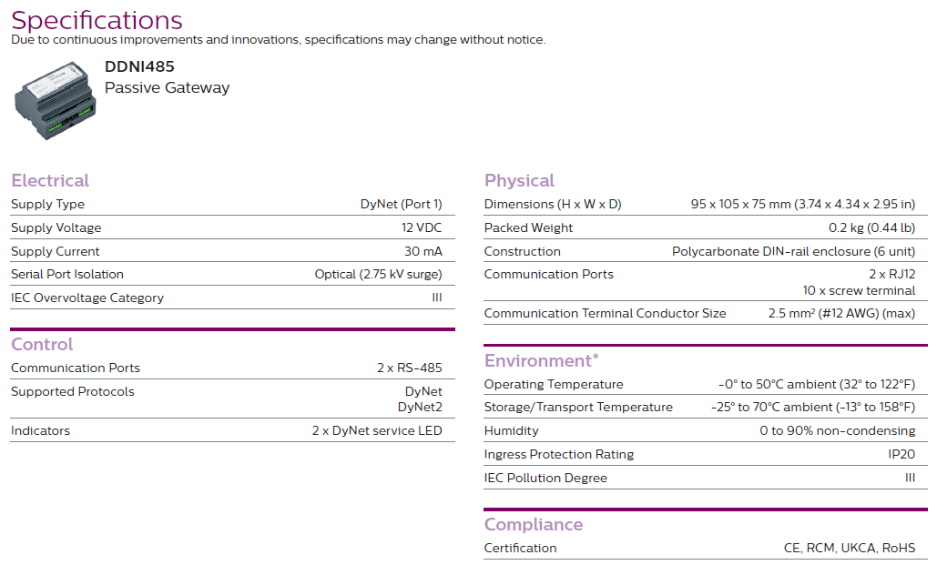This screenshot has width=937, height=565.
Task: Click the DDNI485 product image
Action: [x=55, y=98]
